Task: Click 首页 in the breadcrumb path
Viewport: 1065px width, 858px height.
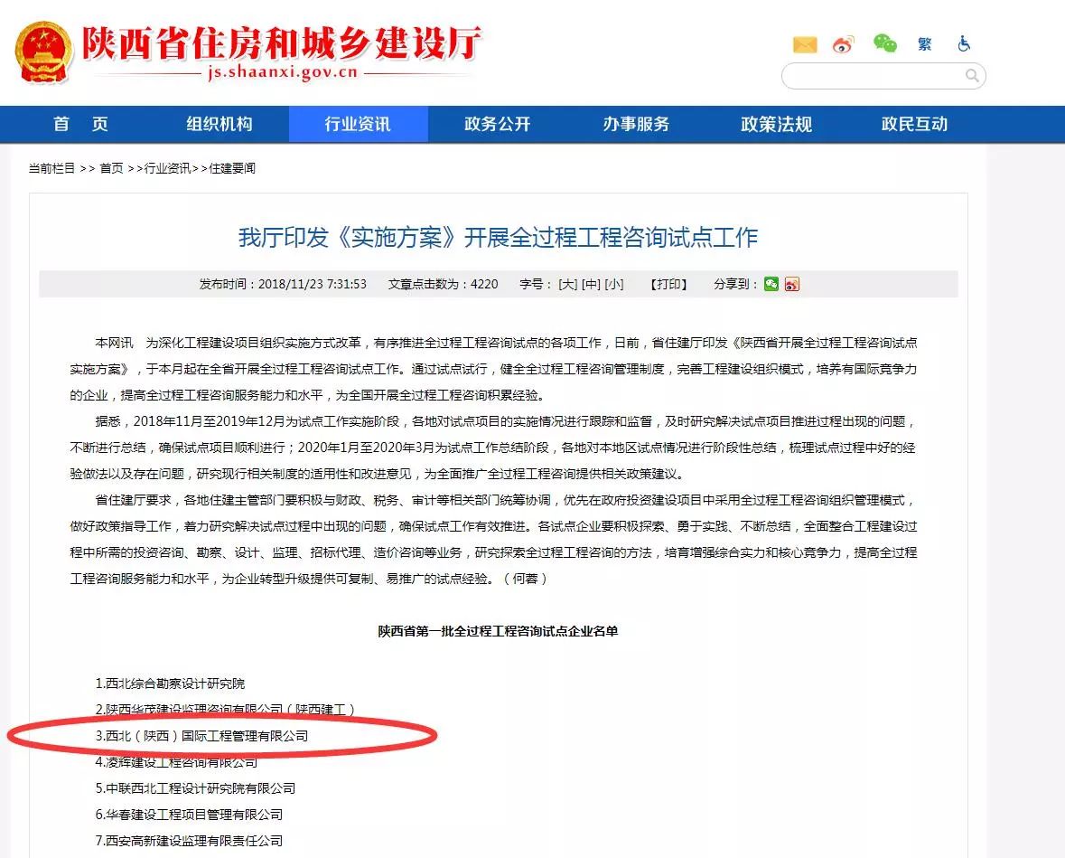Action: coord(111,168)
